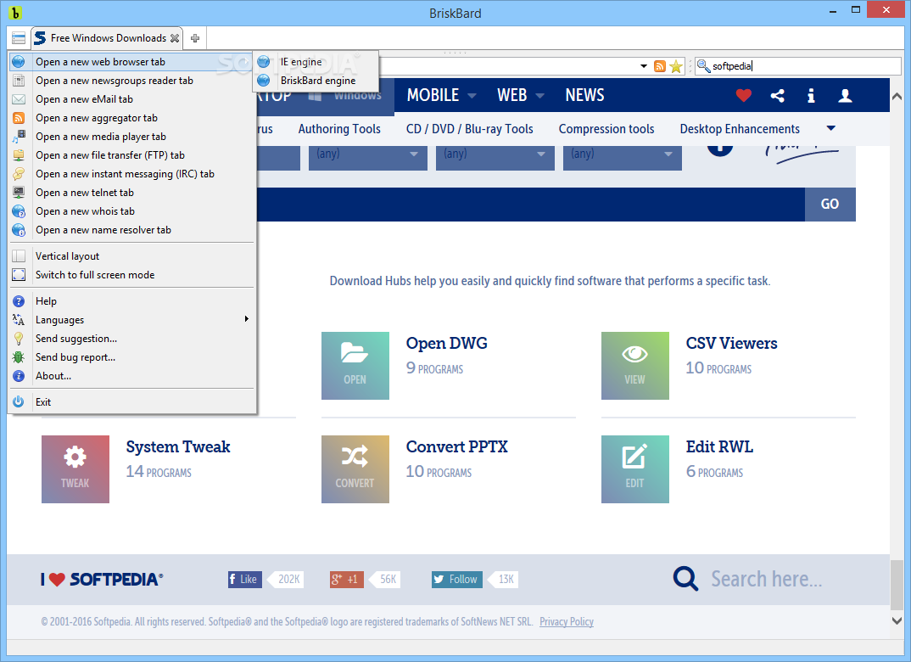
Task: Open the NEWS section
Action: [585, 95]
